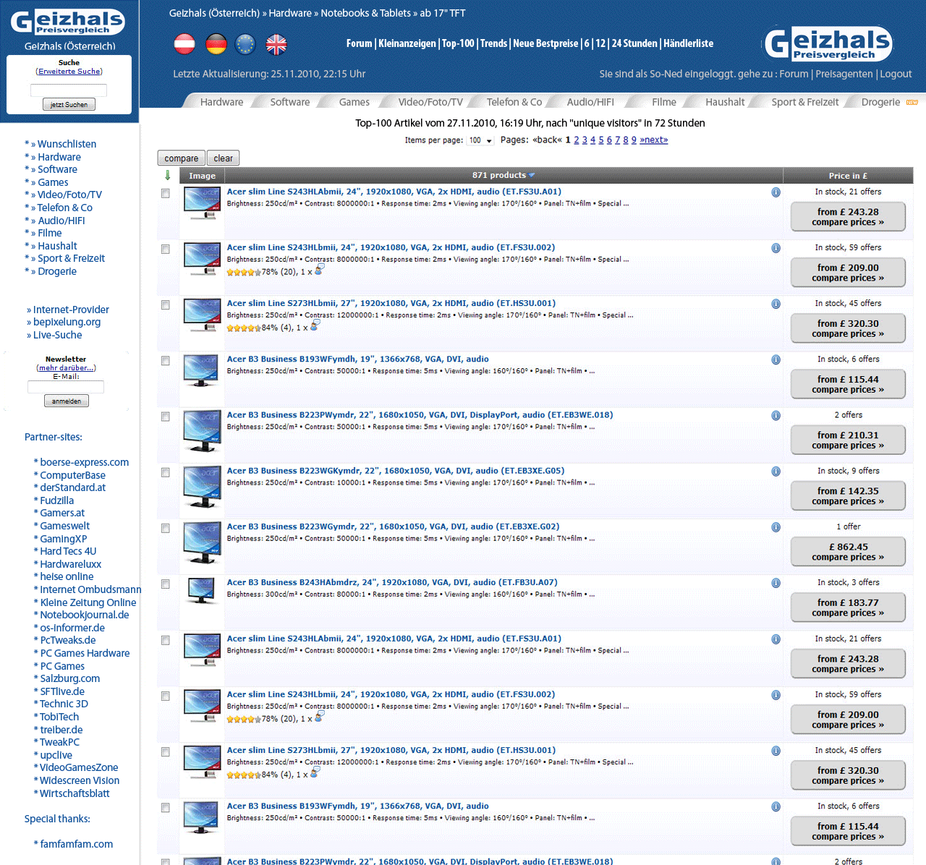The image size is (926, 865).
Task: Open the 871 products sort dropdown arrow
Action: click(532, 175)
